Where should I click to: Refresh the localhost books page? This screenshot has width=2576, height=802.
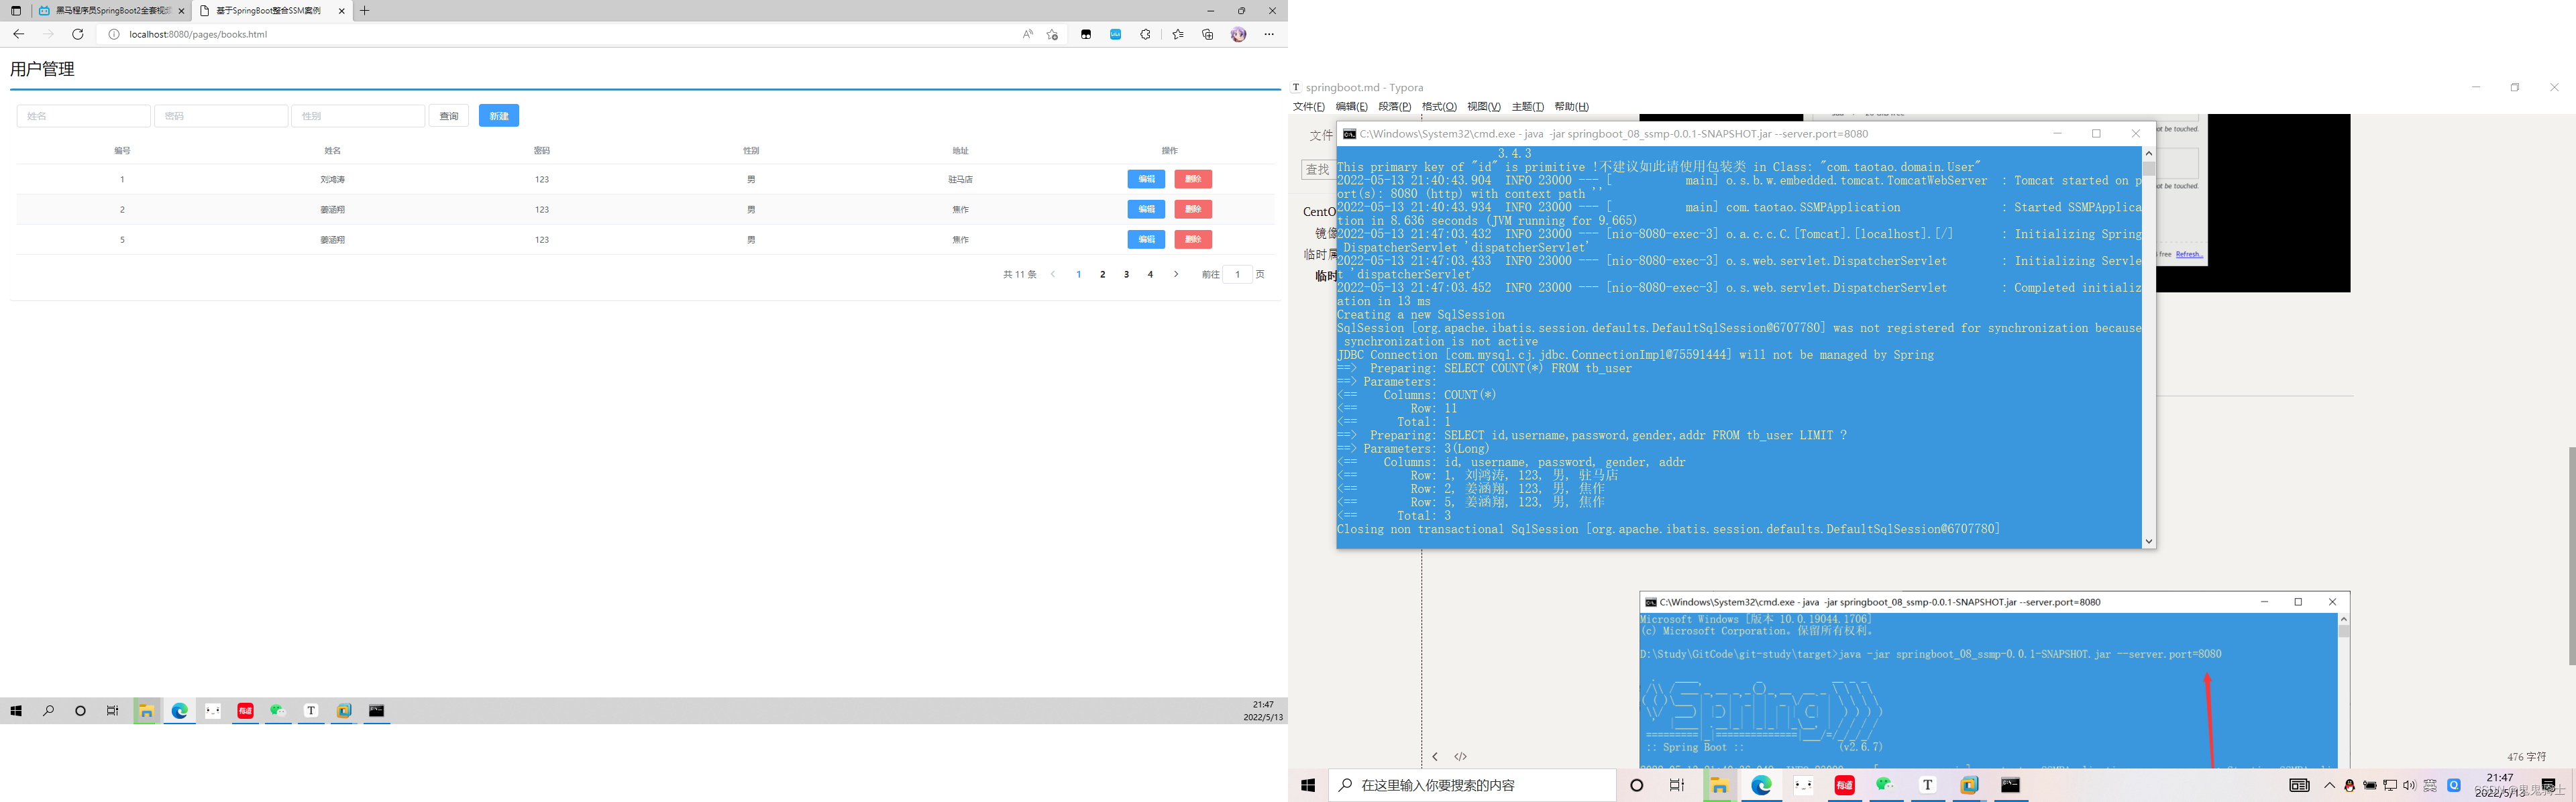(x=77, y=34)
